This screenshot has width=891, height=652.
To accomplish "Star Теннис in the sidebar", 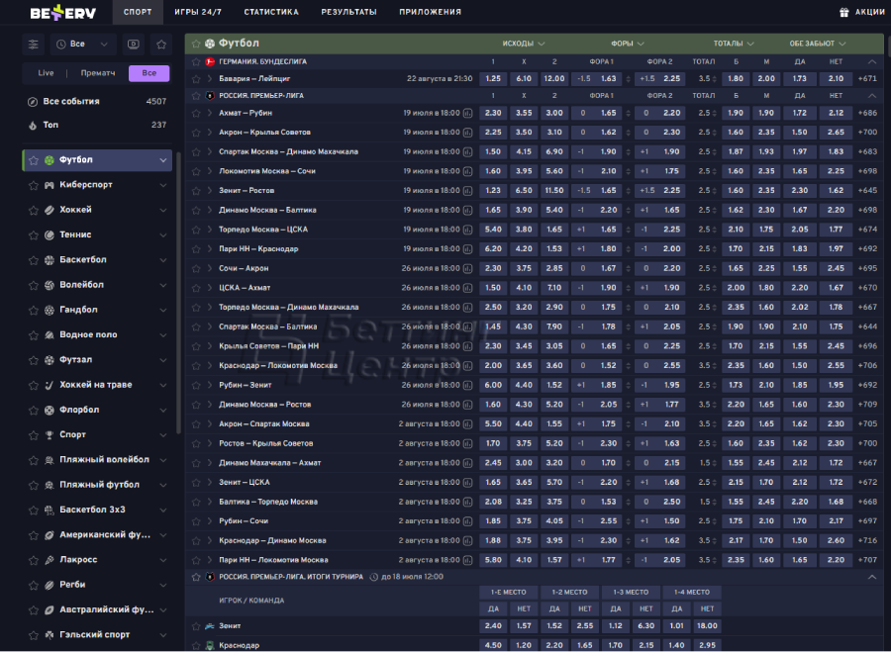I will point(34,235).
